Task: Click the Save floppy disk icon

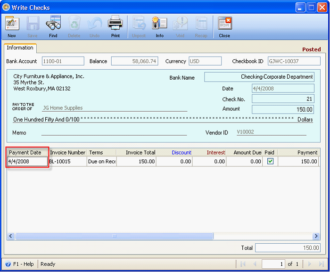Action: point(33,24)
